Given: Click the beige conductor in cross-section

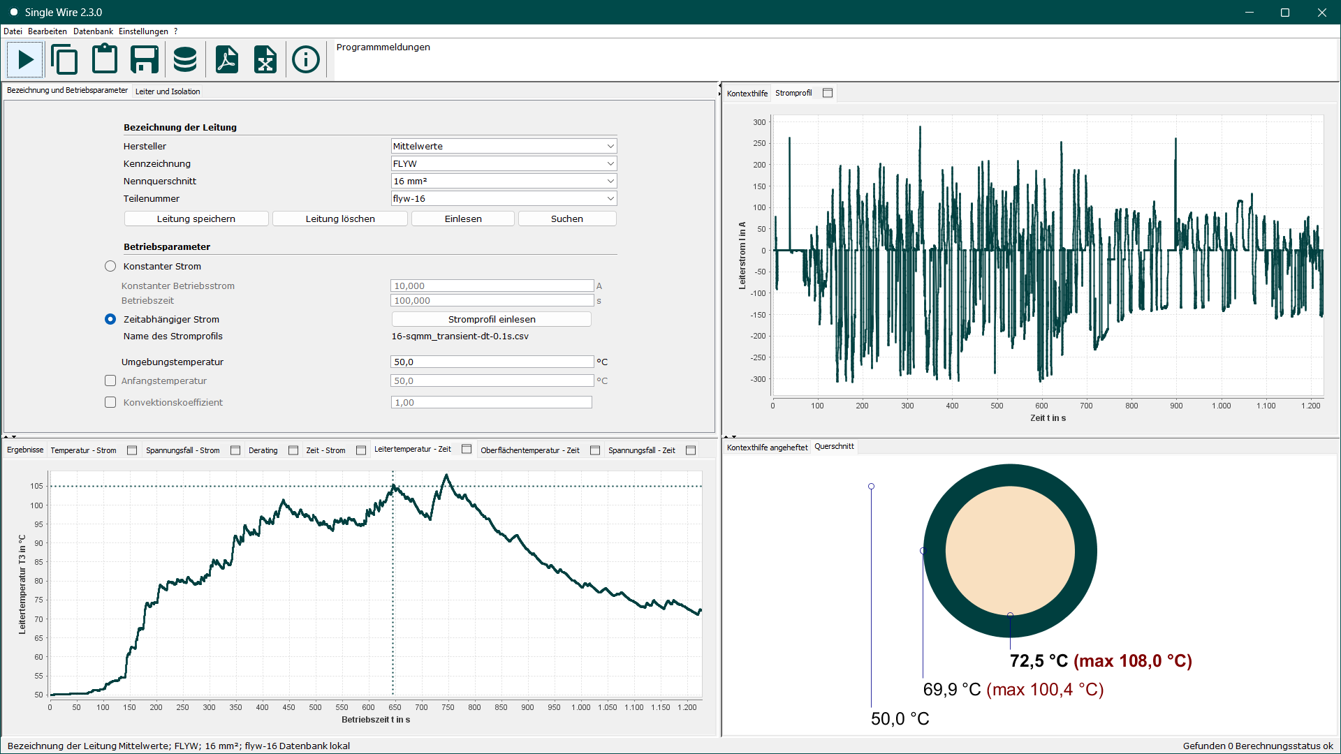Looking at the screenshot, I should click(x=1010, y=551).
